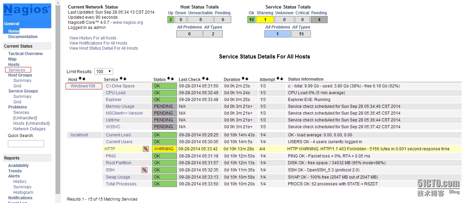Open the Root Partition service
Image resolution: width=466 pixels, height=203 pixels.
pyautogui.click(x=119, y=163)
